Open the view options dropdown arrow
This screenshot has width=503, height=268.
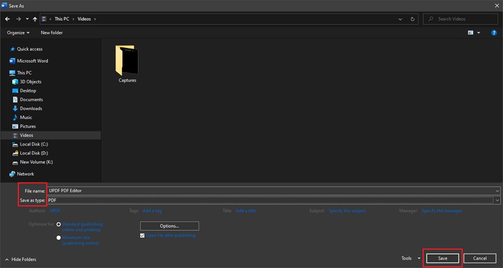[x=479, y=33]
